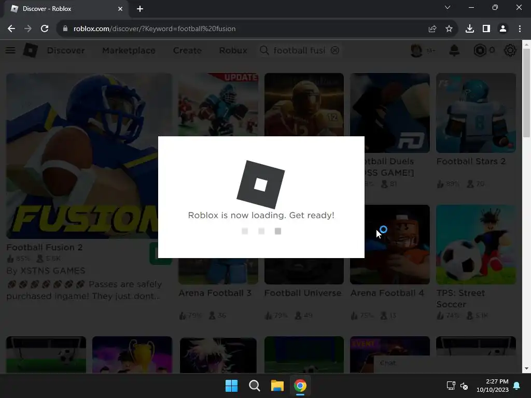
Task: Bookmark this page with the star icon
Action: tap(449, 29)
